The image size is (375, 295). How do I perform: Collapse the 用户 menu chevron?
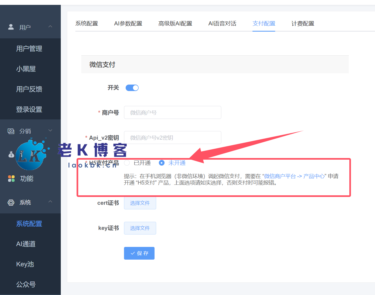(50, 26)
